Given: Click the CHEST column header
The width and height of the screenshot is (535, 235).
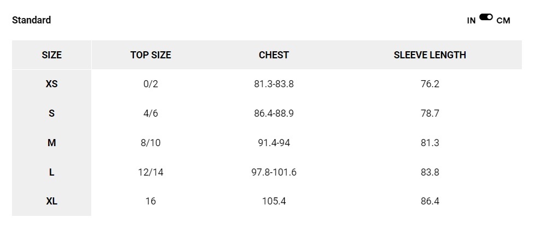Looking at the screenshot, I should [x=274, y=55].
